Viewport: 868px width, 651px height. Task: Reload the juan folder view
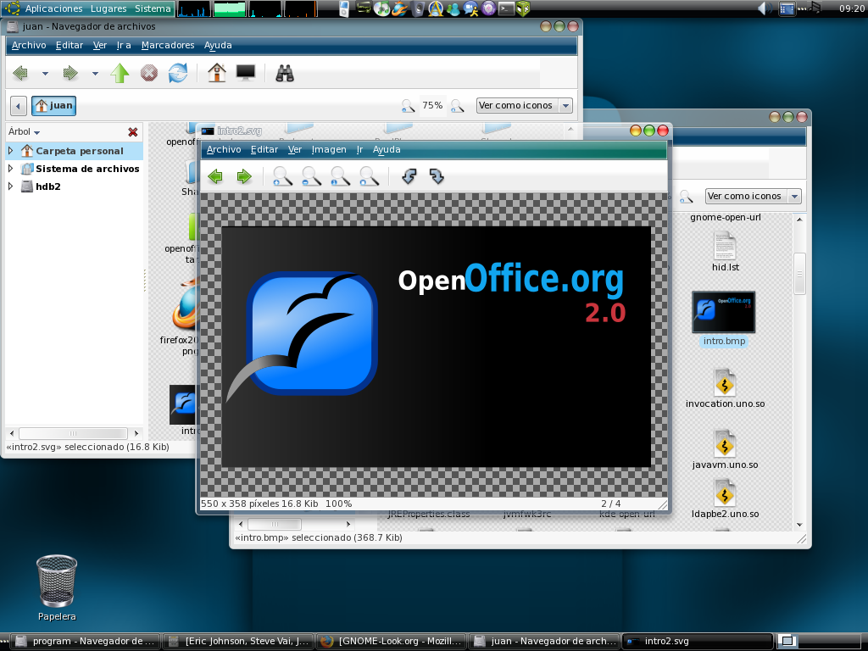click(178, 73)
